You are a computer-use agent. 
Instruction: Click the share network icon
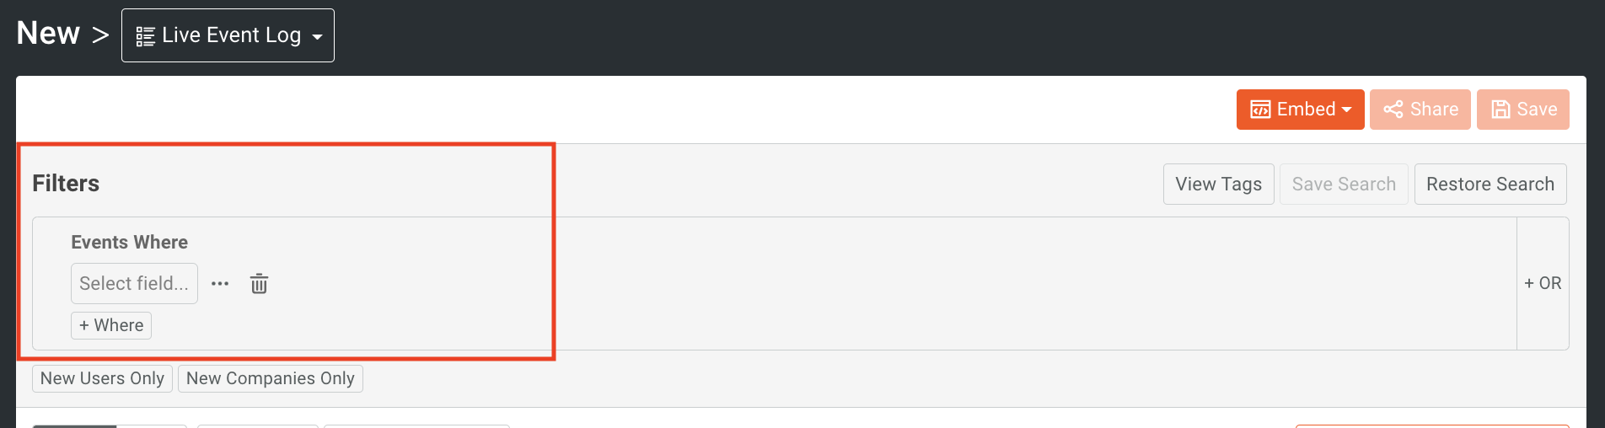tap(1393, 110)
